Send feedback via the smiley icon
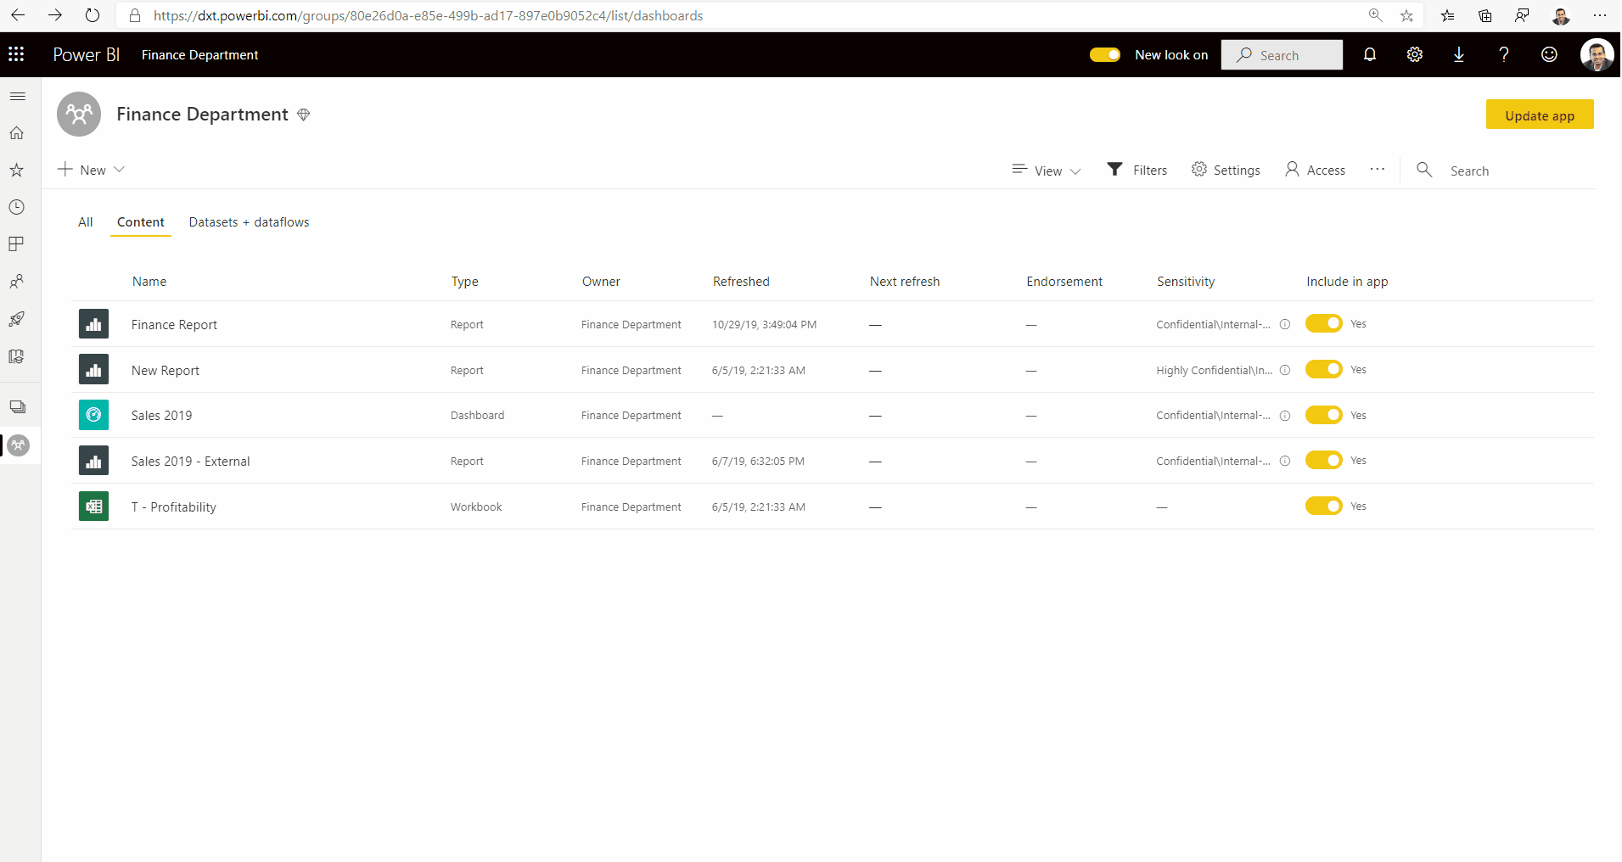This screenshot has height=862, width=1622. pyautogui.click(x=1548, y=54)
